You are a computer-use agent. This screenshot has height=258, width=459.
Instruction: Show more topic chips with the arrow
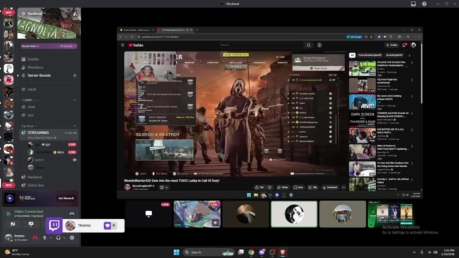coord(409,55)
